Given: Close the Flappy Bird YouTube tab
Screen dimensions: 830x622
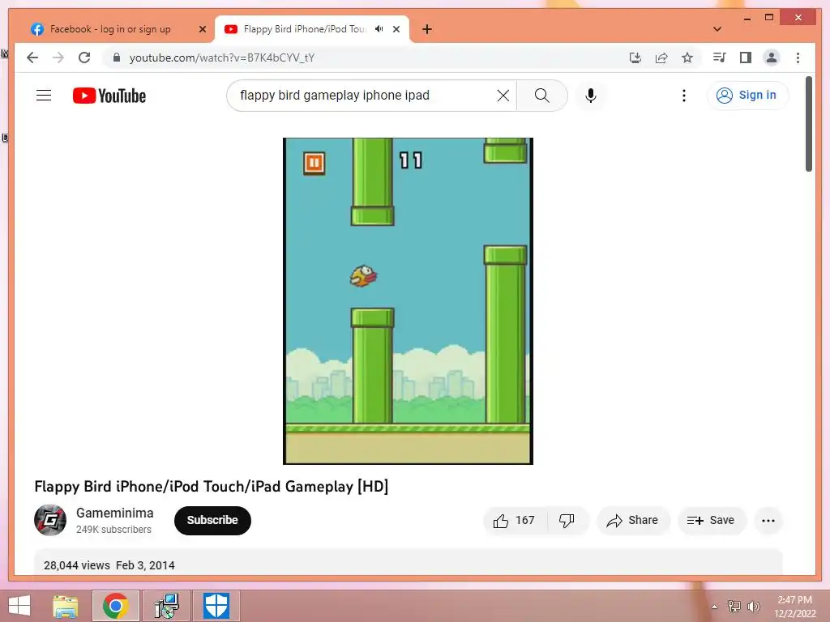Looking at the screenshot, I should (x=396, y=29).
